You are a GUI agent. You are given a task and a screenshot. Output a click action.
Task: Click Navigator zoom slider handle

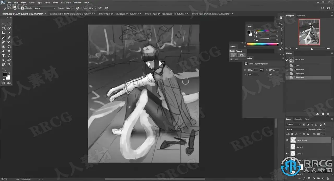[x=312, y=49]
